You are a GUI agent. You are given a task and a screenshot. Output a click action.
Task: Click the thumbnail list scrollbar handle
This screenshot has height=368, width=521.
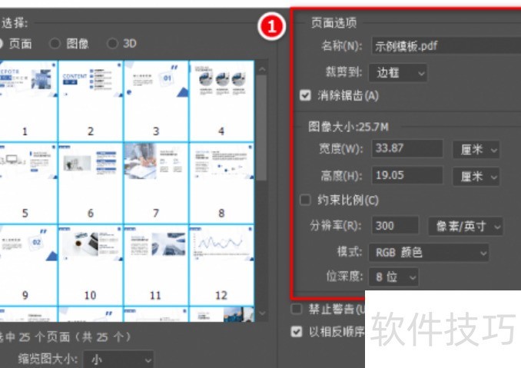262,128
